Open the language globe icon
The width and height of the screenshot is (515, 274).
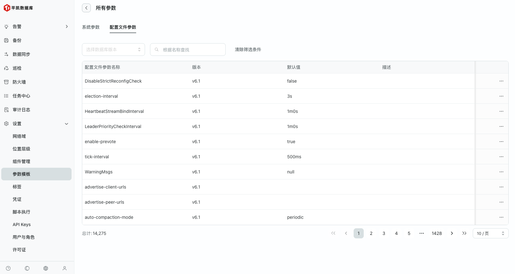click(x=46, y=268)
